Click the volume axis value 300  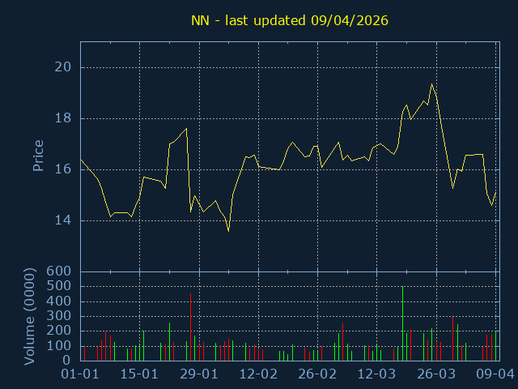pos(58,316)
